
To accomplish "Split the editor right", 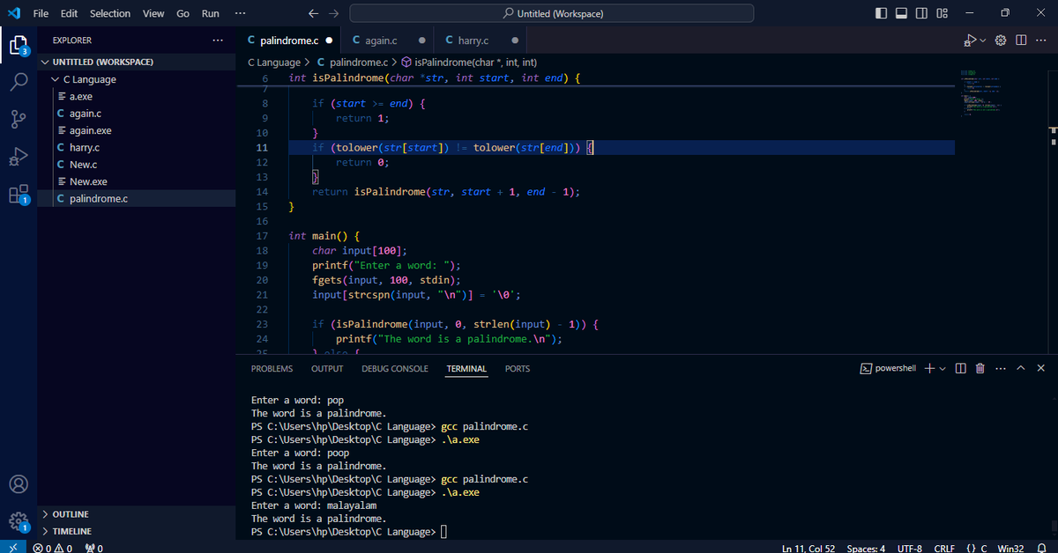I will click(1021, 41).
